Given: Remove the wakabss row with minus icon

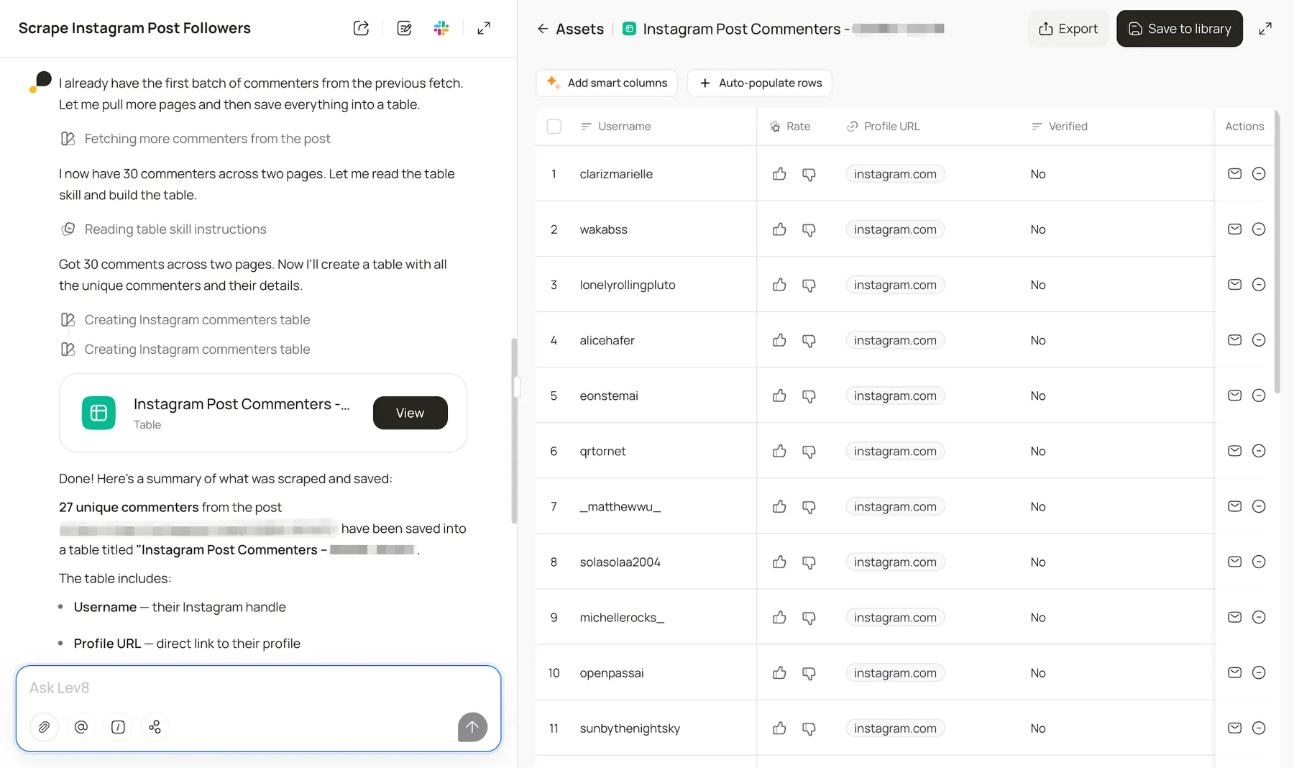Looking at the screenshot, I should 1259,229.
